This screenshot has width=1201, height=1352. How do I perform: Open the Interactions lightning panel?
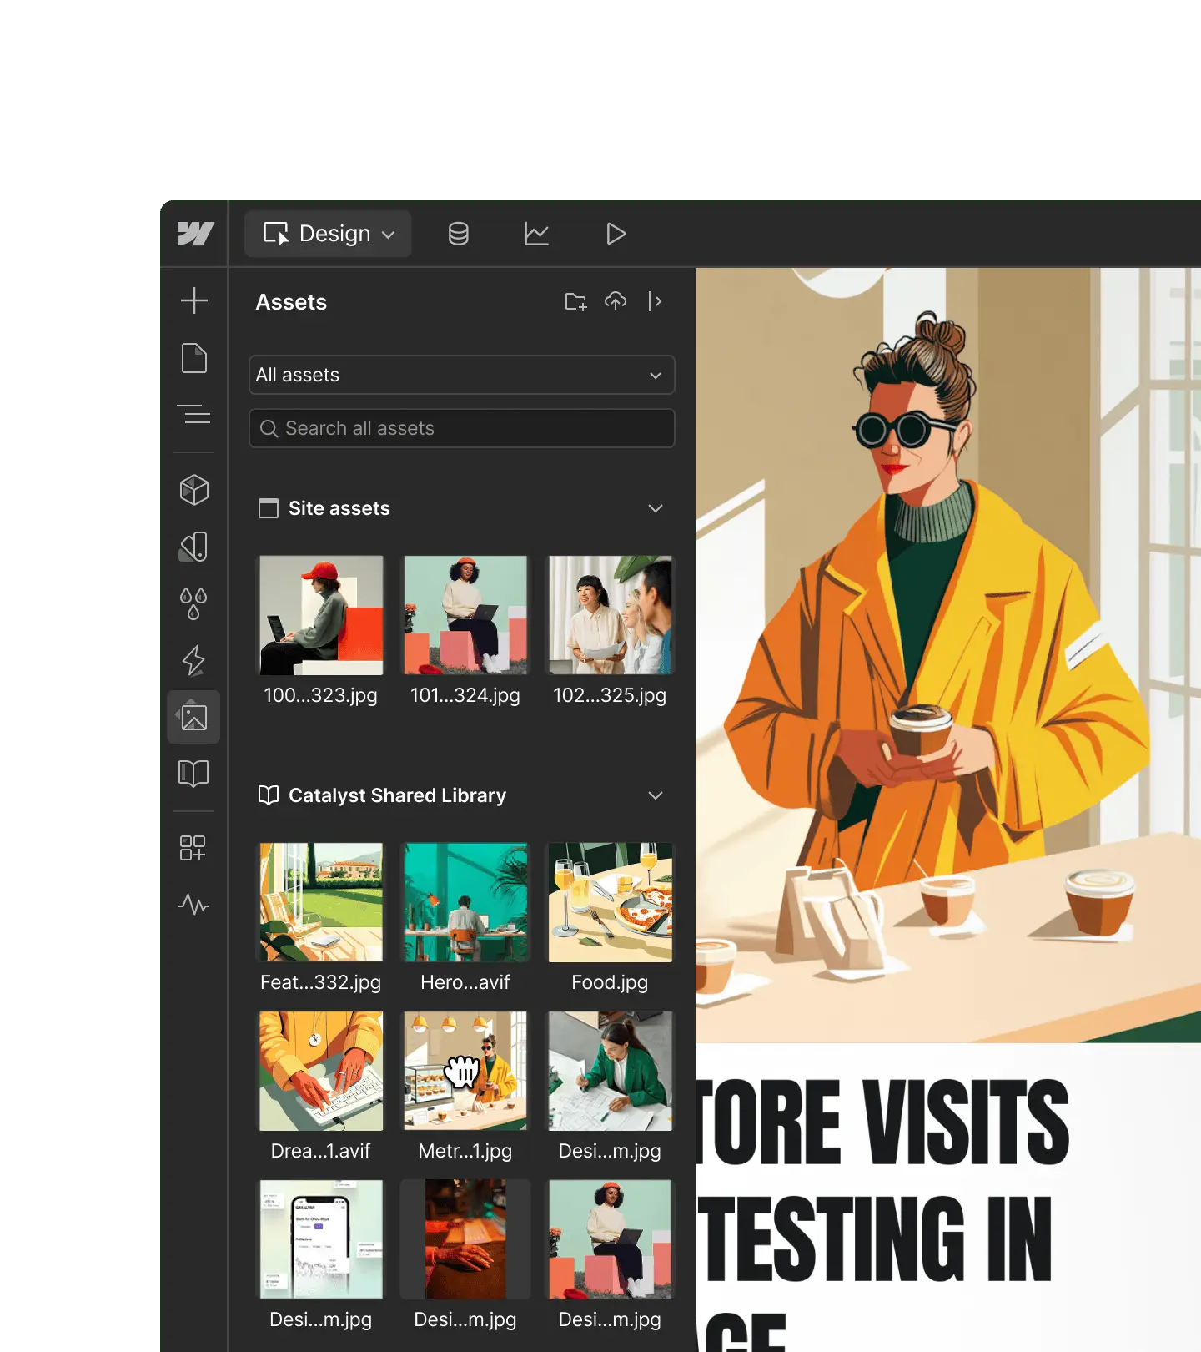pos(194,660)
